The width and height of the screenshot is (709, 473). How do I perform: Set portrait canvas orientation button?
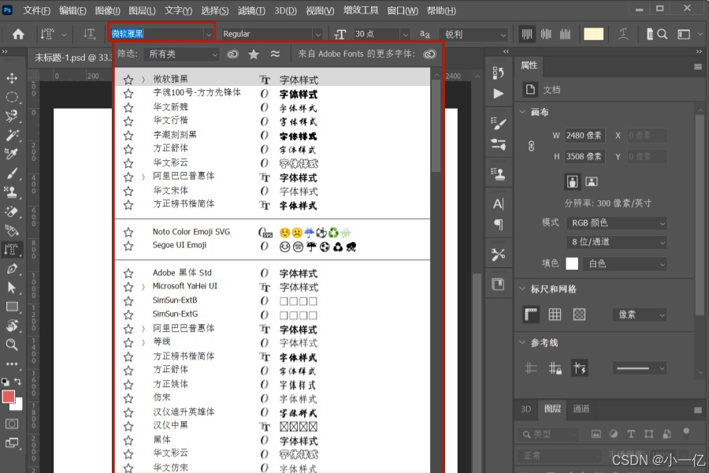click(573, 182)
